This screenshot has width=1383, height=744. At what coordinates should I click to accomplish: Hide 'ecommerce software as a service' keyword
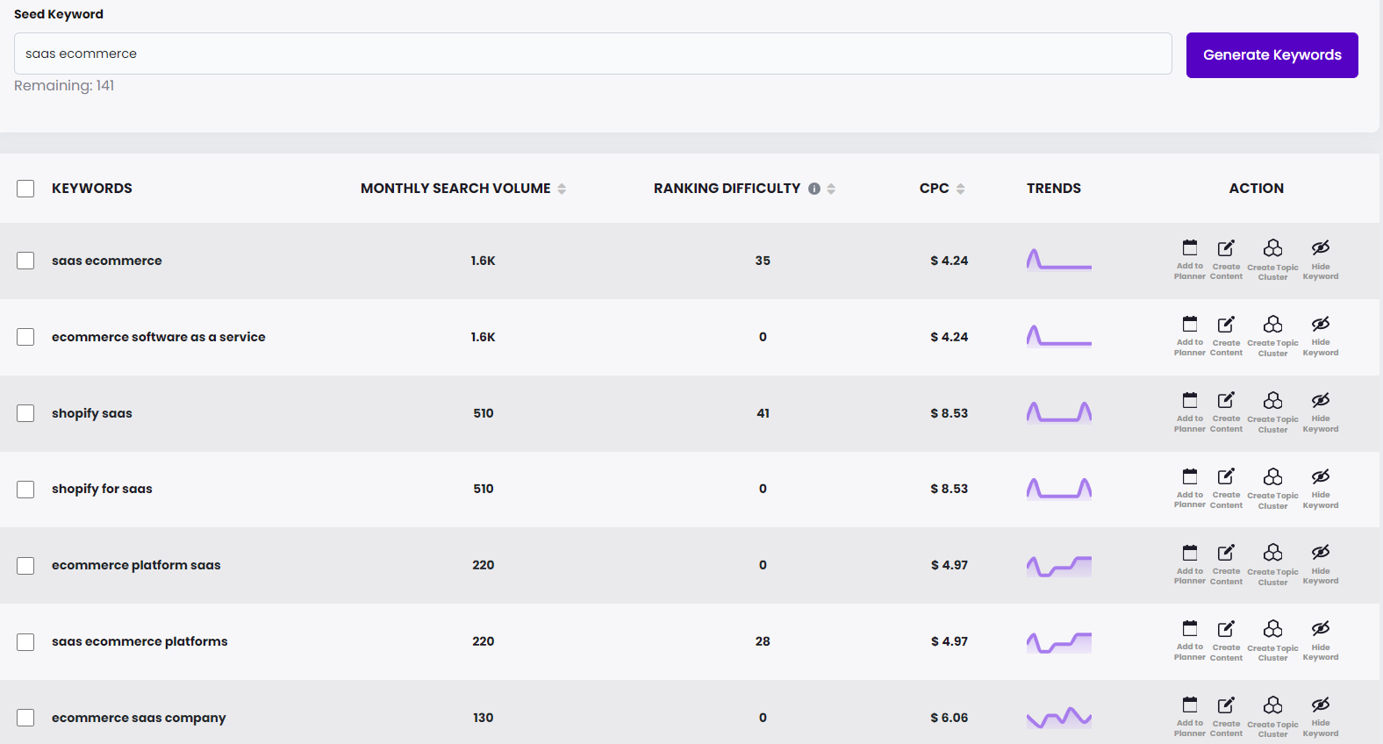click(1321, 336)
